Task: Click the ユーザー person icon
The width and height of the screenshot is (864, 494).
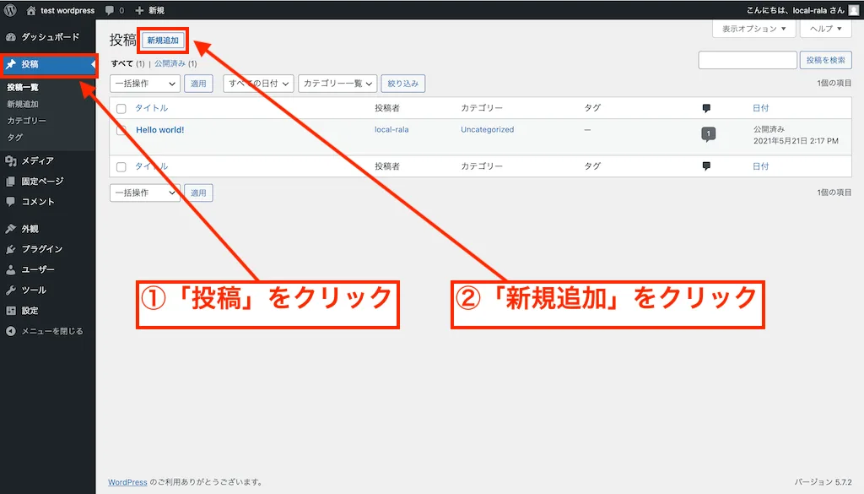Action: [x=10, y=269]
